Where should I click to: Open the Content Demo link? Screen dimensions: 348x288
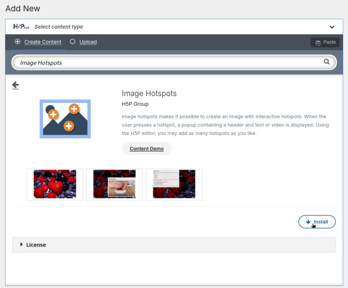pos(146,149)
